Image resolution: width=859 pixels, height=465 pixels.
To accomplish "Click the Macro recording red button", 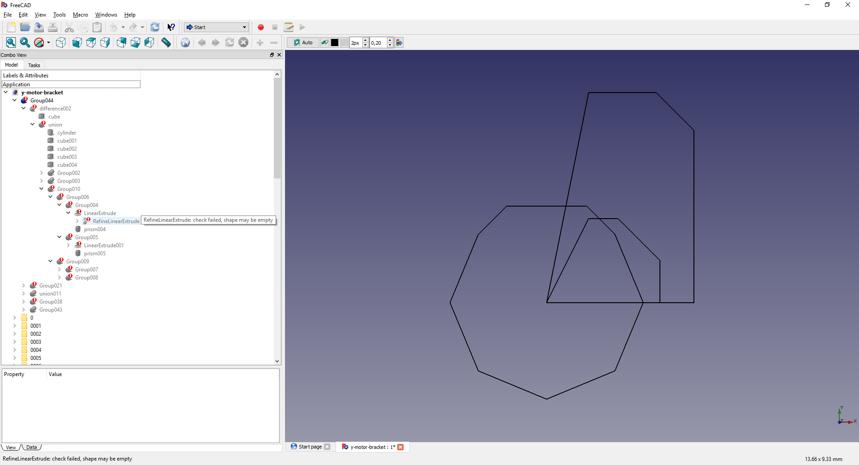I will pyautogui.click(x=261, y=27).
